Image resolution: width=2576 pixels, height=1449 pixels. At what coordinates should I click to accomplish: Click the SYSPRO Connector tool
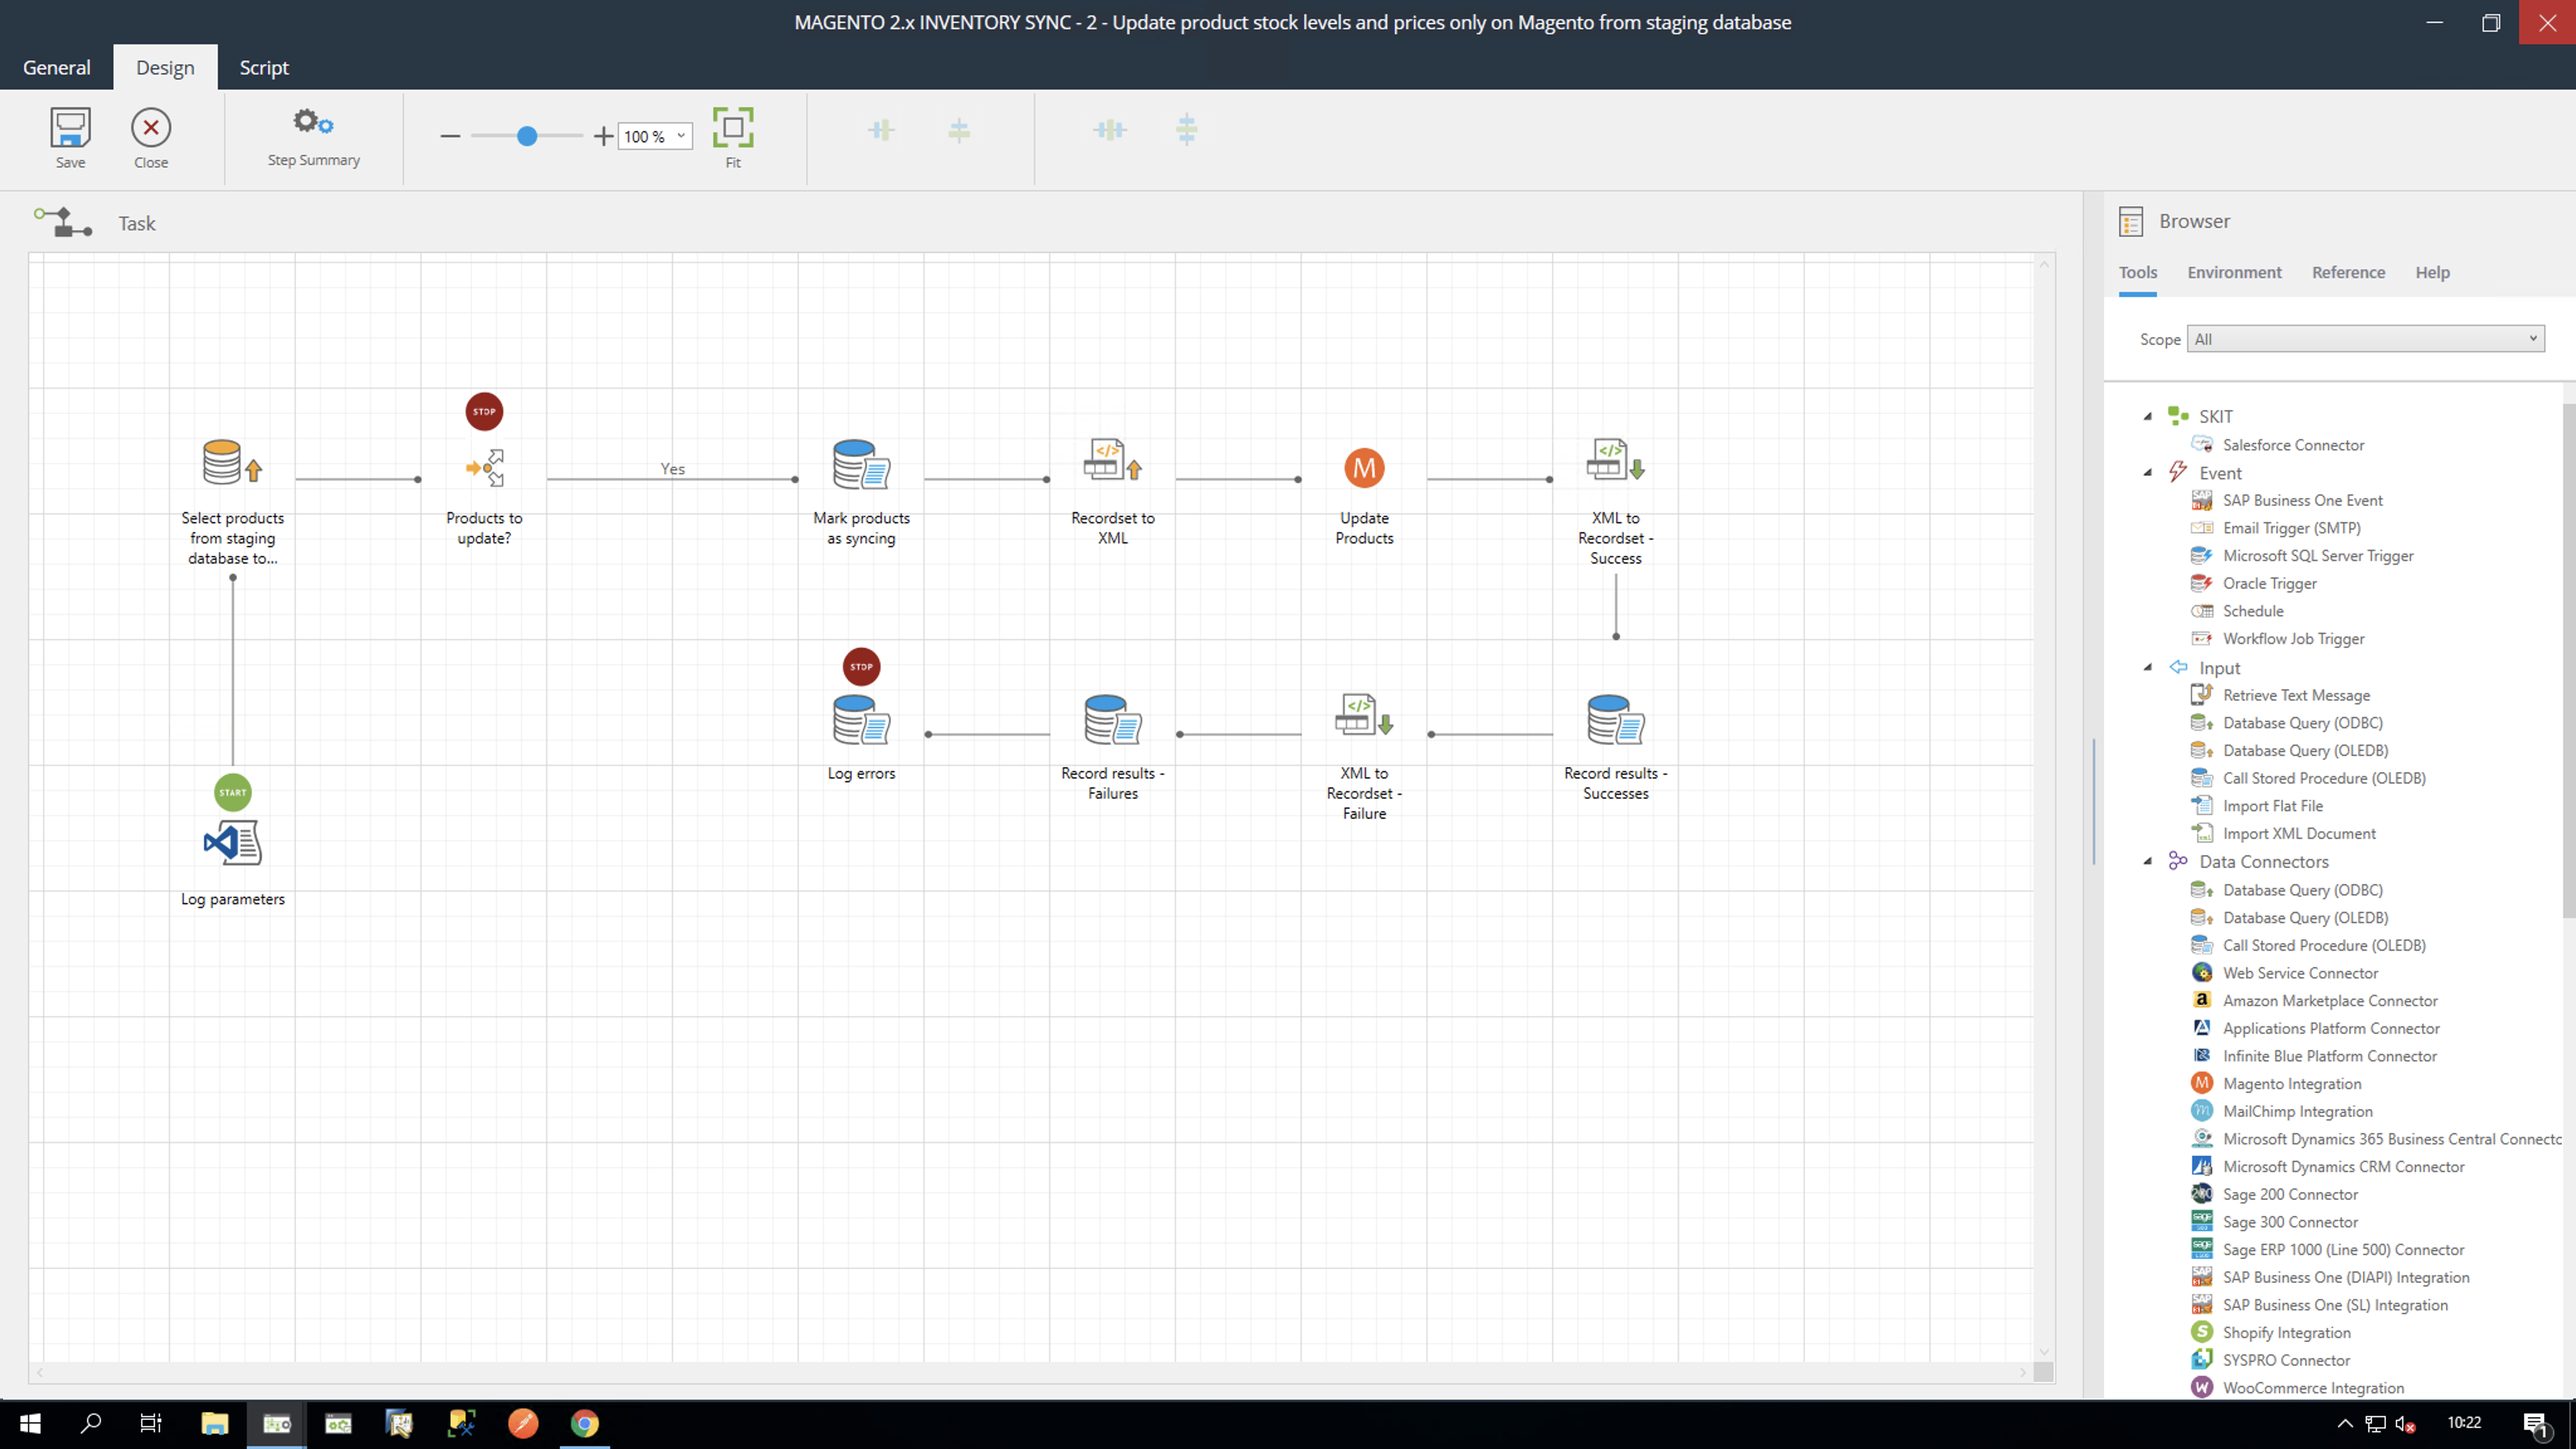2286,1360
